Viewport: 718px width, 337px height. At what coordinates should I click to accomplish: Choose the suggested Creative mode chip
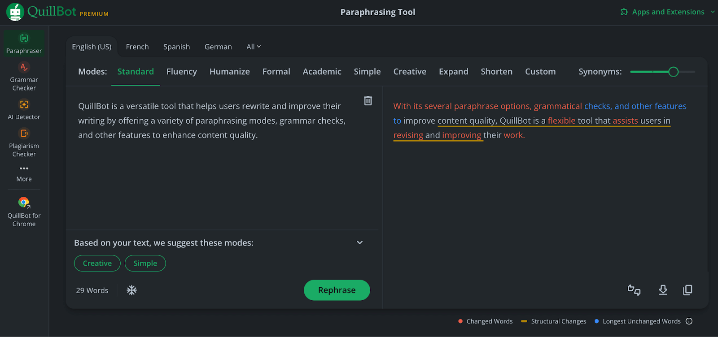[x=97, y=264]
